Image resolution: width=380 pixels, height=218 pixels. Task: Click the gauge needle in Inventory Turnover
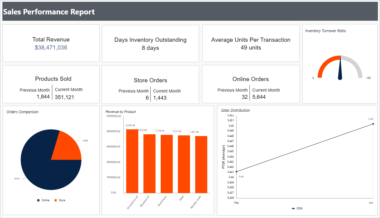coord(340,68)
